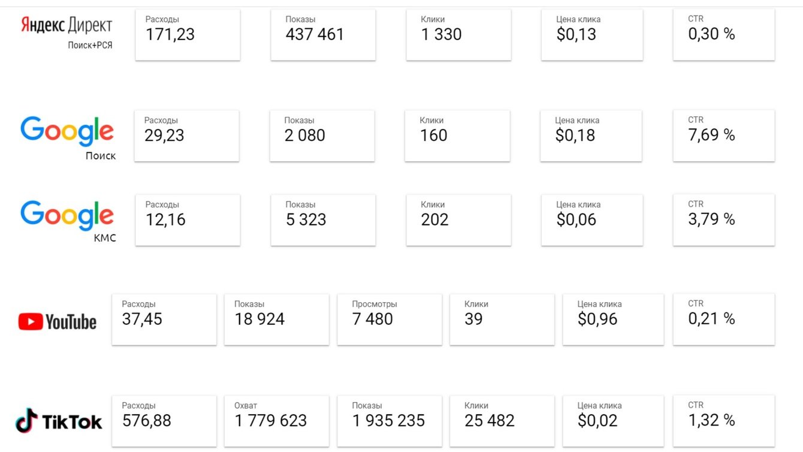Click the Yandex Direct logo
Viewport: 803px width, 452px height.
point(67,26)
